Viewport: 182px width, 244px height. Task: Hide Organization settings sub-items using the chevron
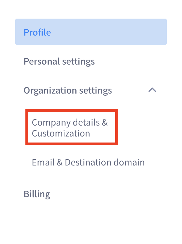coord(152,90)
